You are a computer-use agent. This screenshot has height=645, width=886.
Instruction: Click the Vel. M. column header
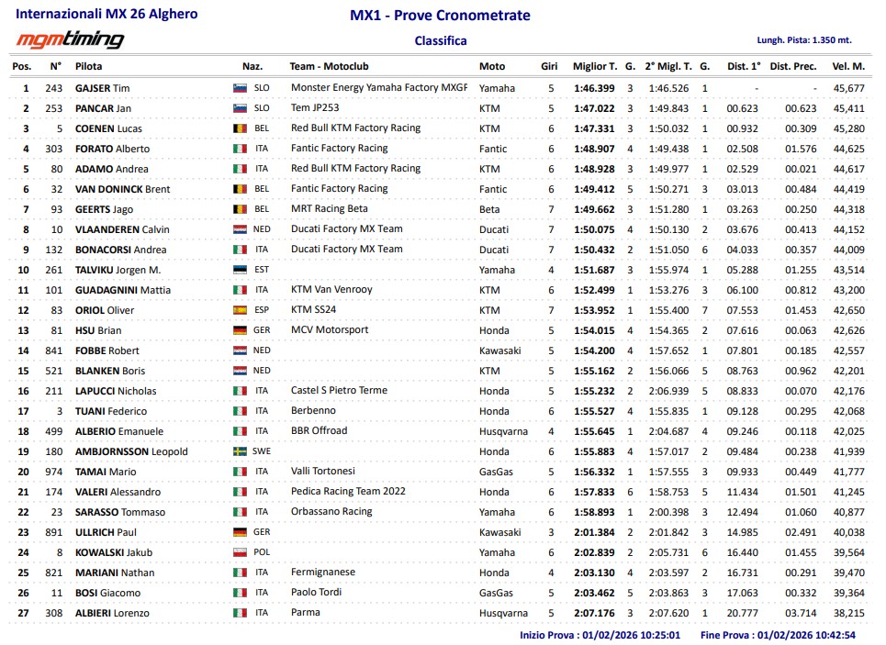[x=848, y=67]
